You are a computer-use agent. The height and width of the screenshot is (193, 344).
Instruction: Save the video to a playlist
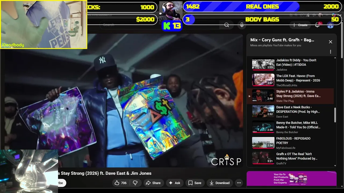(x=195, y=183)
